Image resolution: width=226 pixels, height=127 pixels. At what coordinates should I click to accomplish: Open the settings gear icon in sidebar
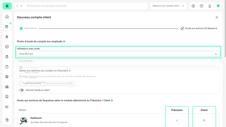pyautogui.click(x=7, y=77)
